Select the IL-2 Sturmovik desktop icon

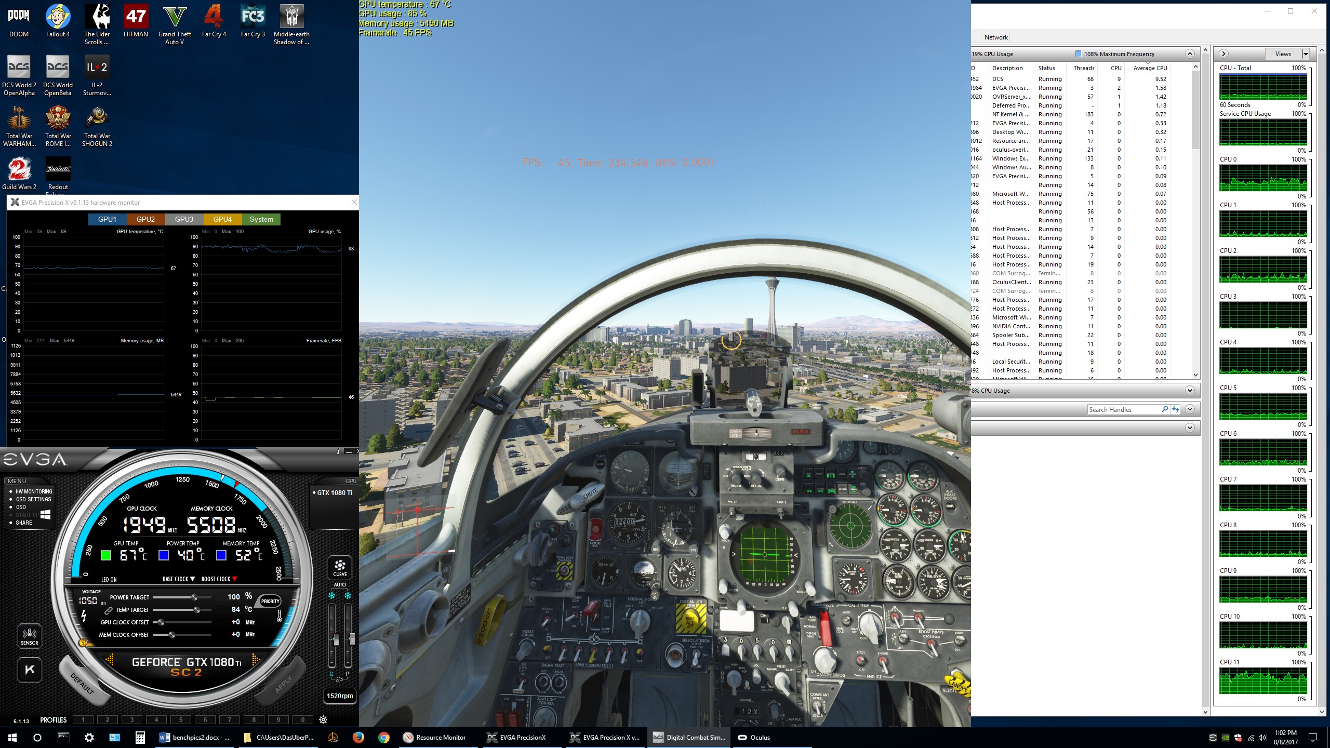pyautogui.click(x=97, y=75)
